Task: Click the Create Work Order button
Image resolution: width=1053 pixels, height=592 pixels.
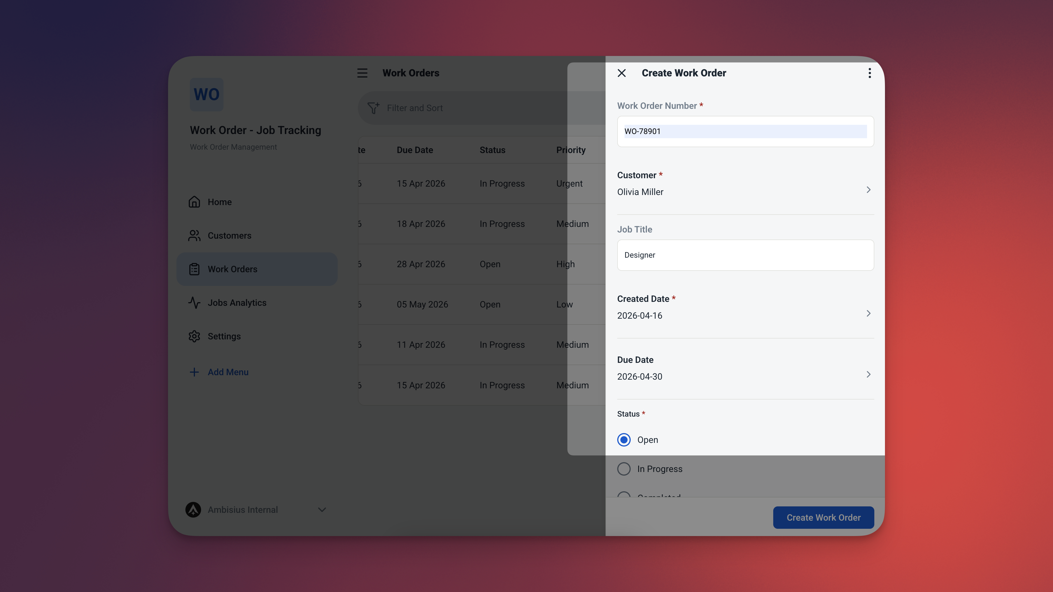Action: pos(823,517)
